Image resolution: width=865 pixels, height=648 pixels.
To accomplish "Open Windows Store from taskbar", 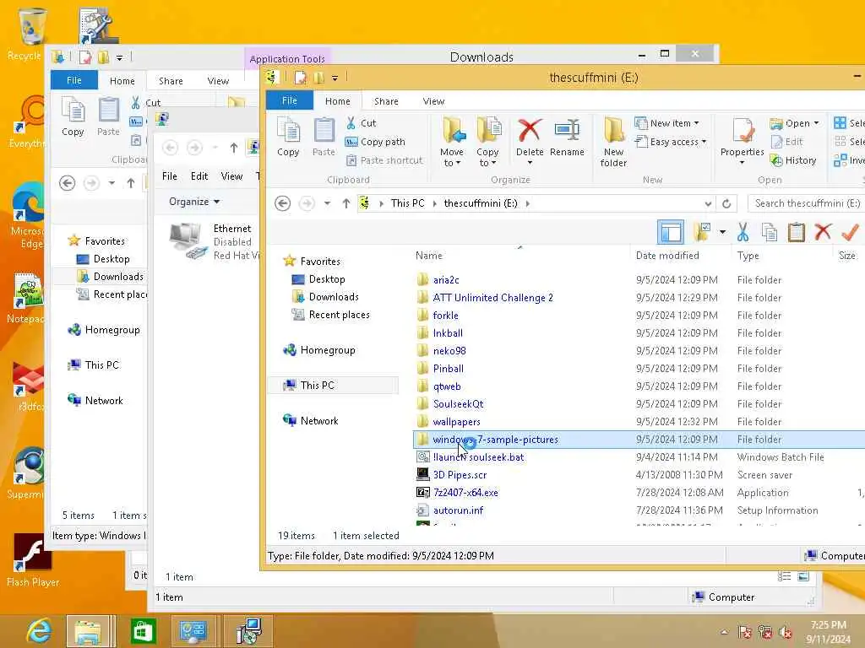I will coord(143,631).
